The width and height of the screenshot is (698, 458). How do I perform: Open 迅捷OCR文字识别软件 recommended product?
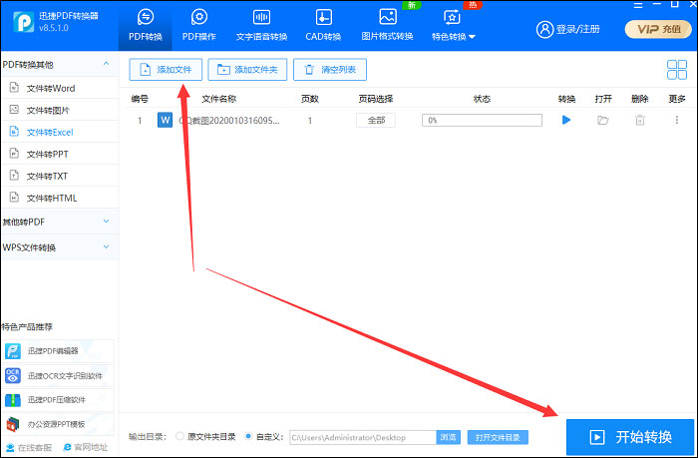pos(58,375)
